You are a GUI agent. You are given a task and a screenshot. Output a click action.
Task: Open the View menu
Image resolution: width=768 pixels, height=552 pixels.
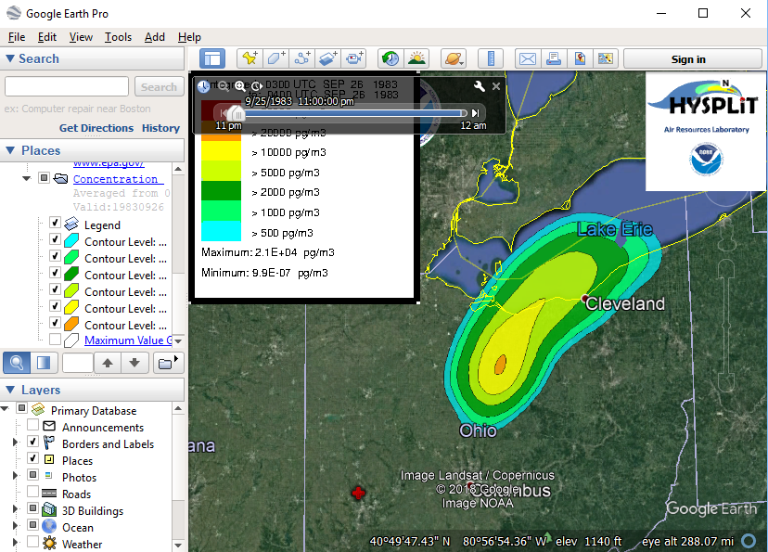click(x=81, y=37)
